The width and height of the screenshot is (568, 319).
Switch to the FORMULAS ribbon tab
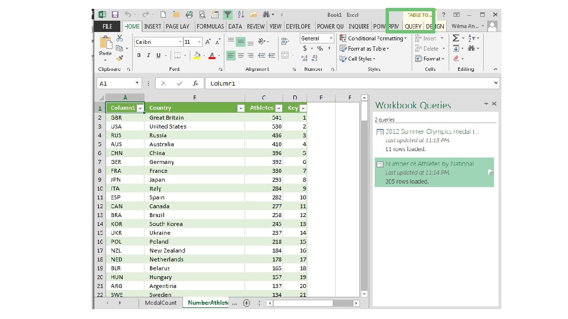210,27
